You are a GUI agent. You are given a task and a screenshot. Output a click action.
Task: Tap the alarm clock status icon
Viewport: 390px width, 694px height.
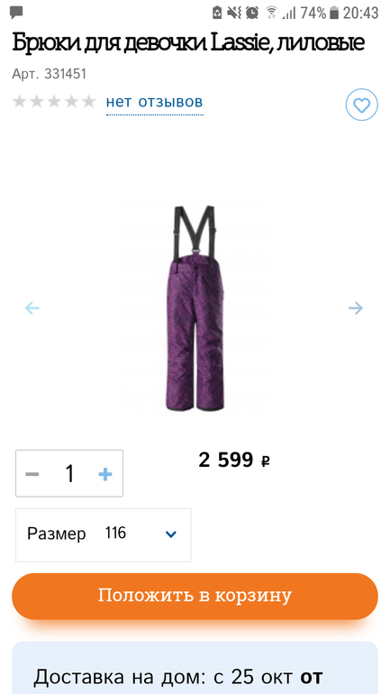point(252,13)
